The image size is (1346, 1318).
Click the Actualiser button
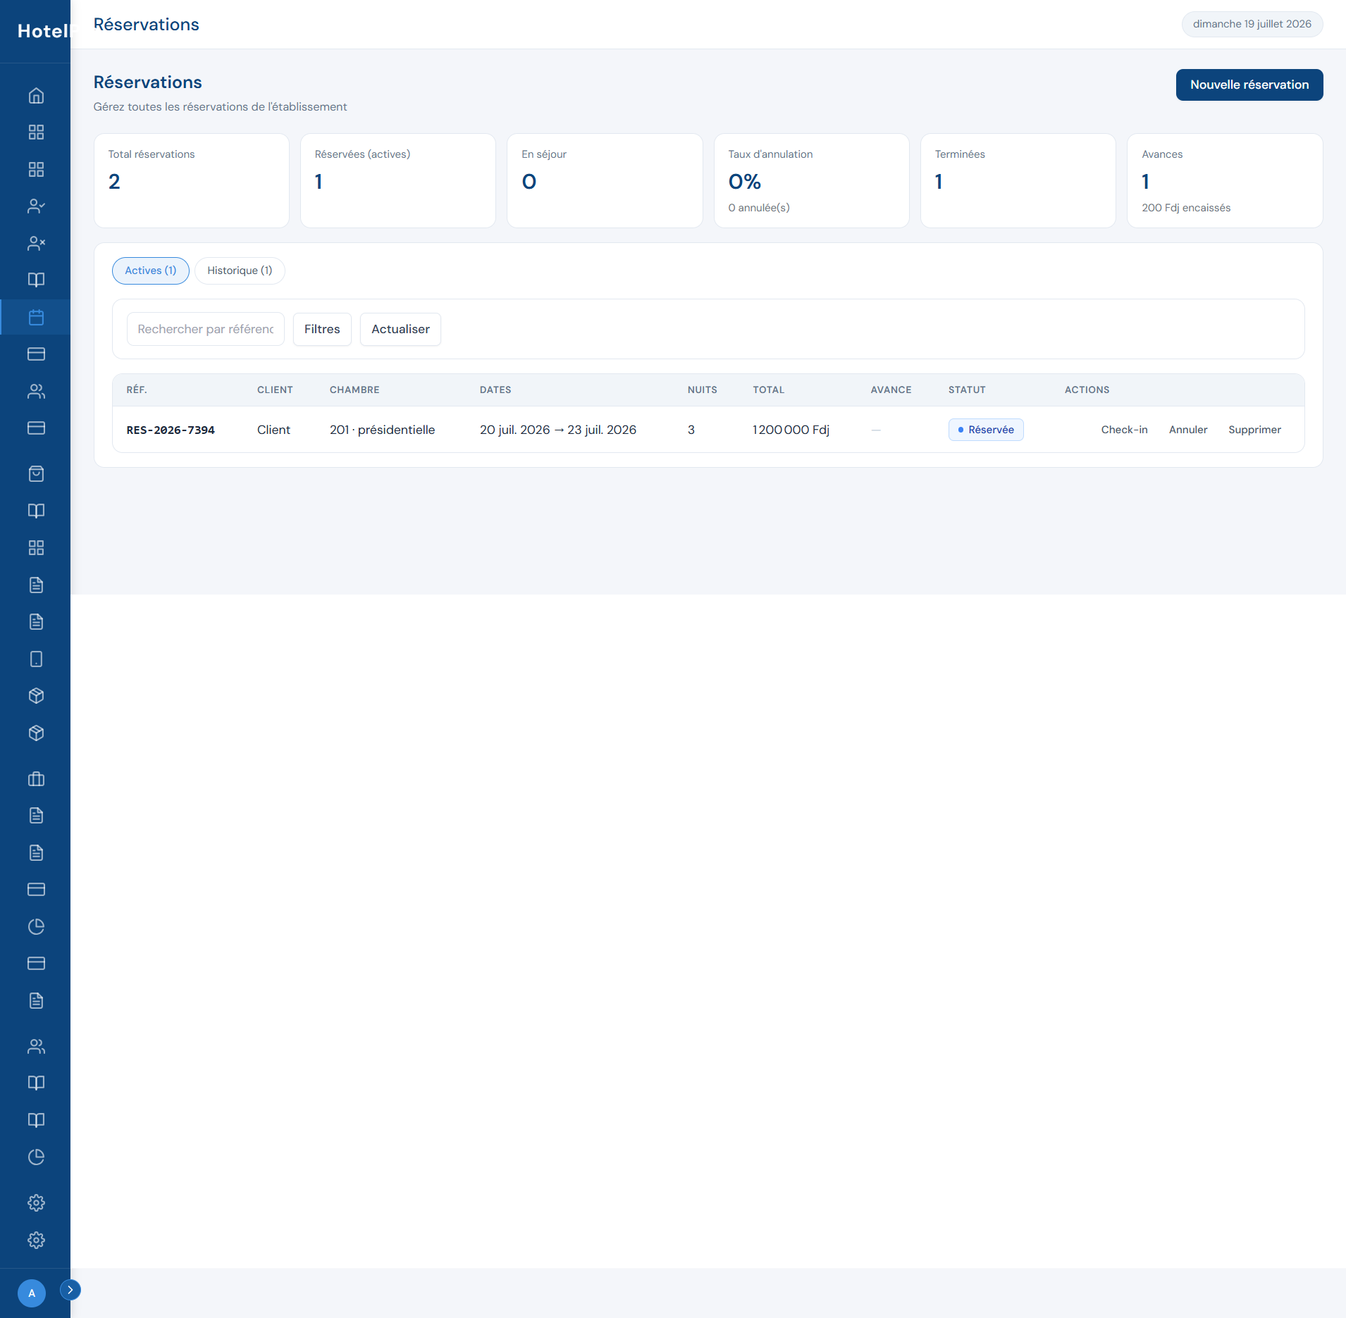point(400,329)
